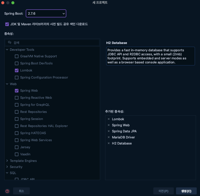
Task: Close the new project window
Action: coord(3,3)
